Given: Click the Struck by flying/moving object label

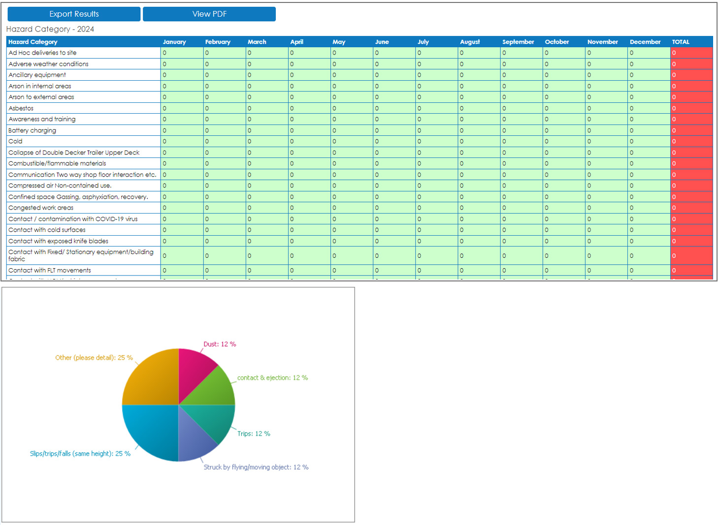Looking at the screenshot, I should (x=256, y=467).
